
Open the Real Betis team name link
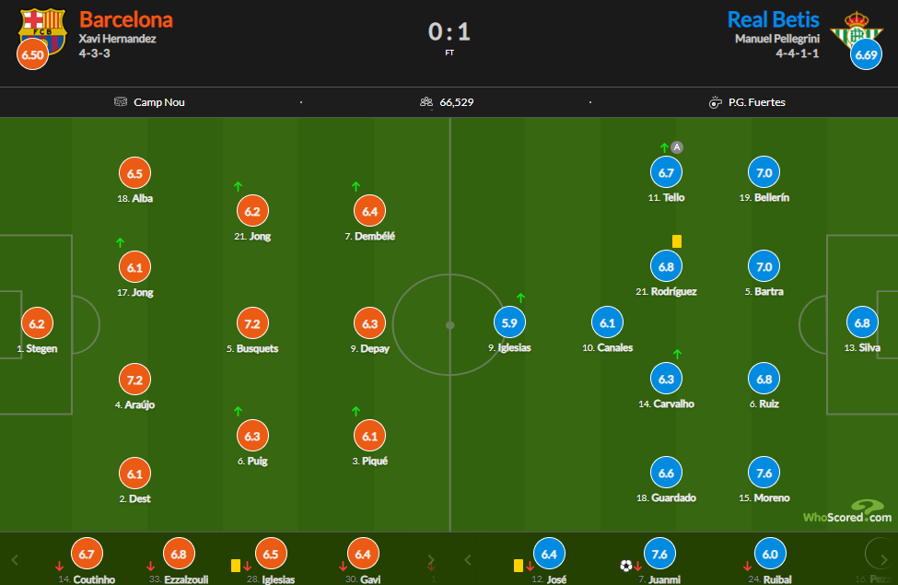[773, 19]
